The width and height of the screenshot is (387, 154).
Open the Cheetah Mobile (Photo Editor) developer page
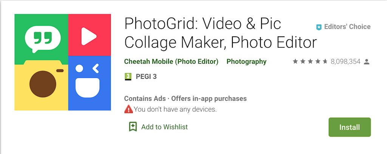click(171, 62)
